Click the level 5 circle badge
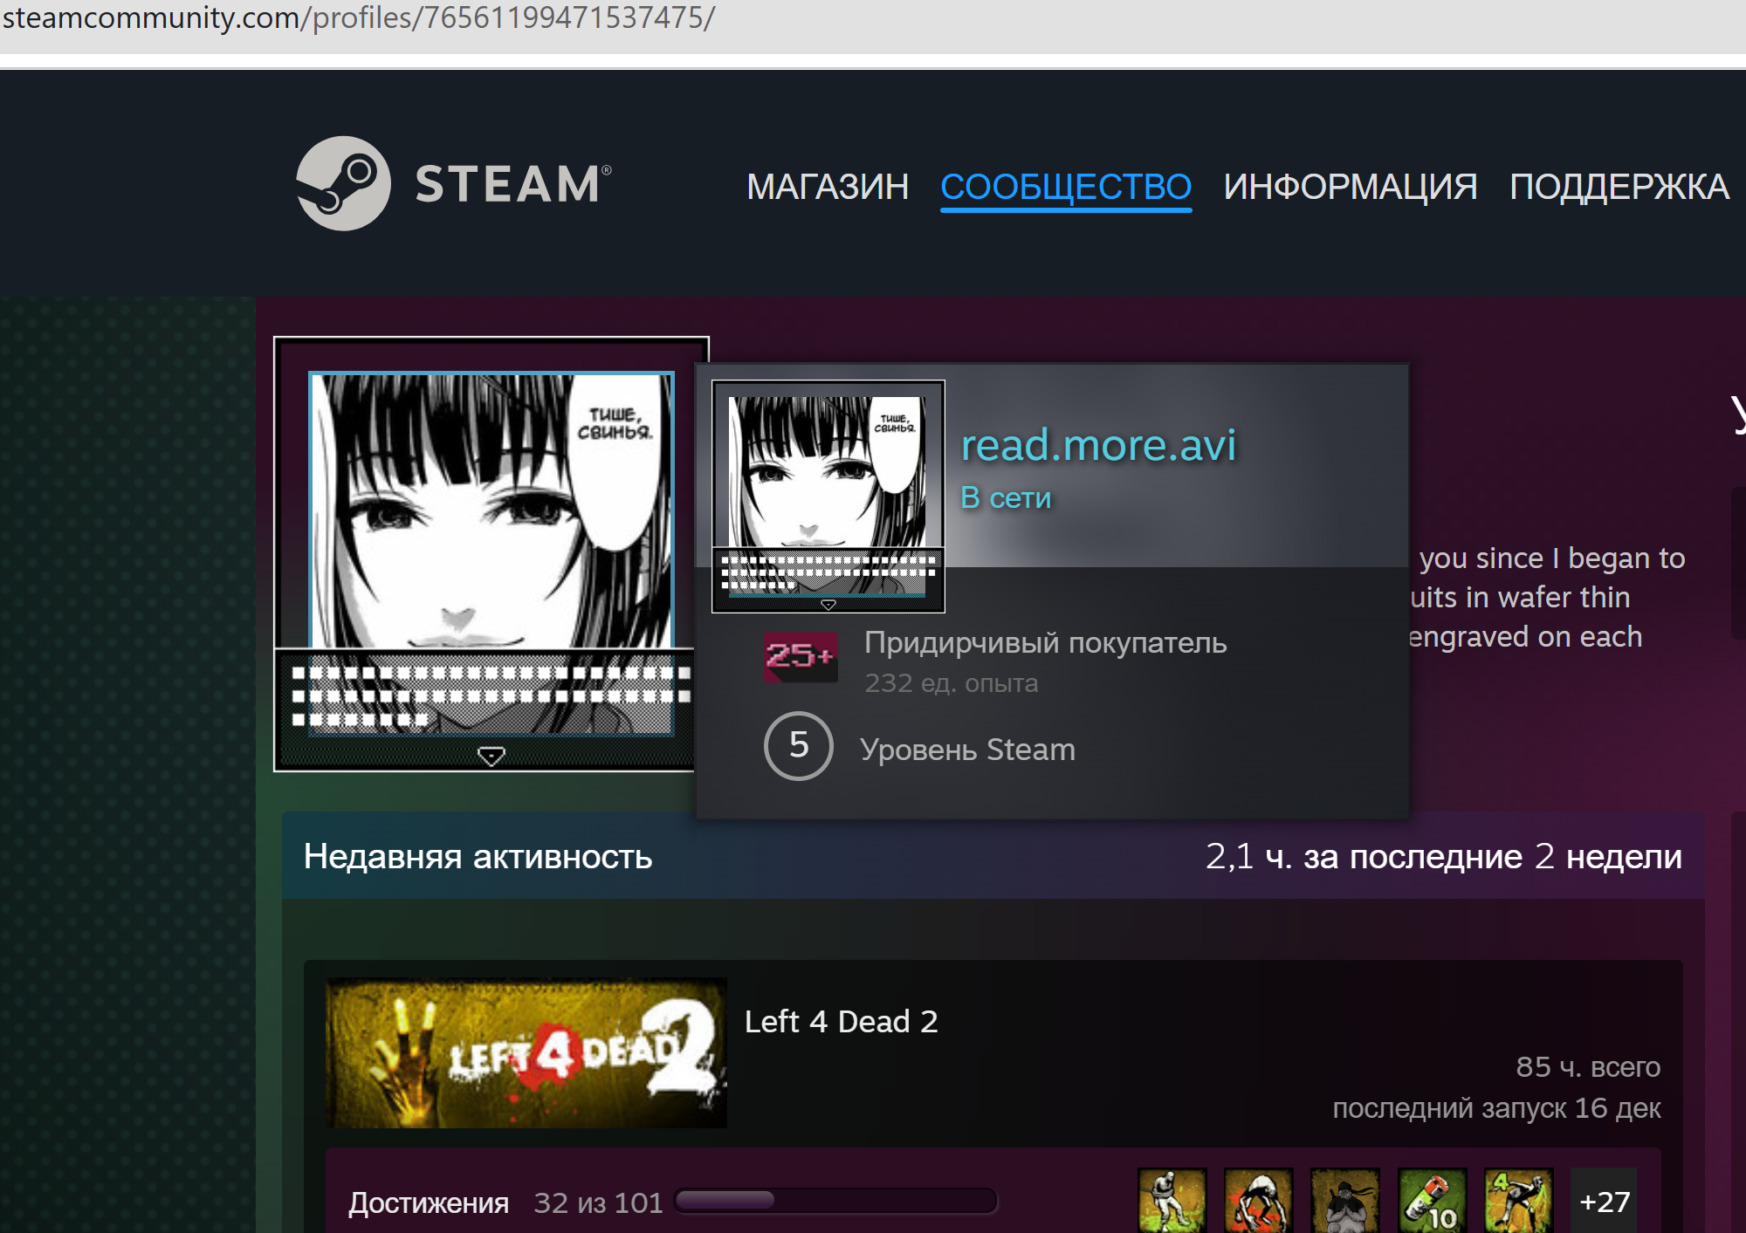The height and width of the screenshot is (1233, 1746). point(798,746)
